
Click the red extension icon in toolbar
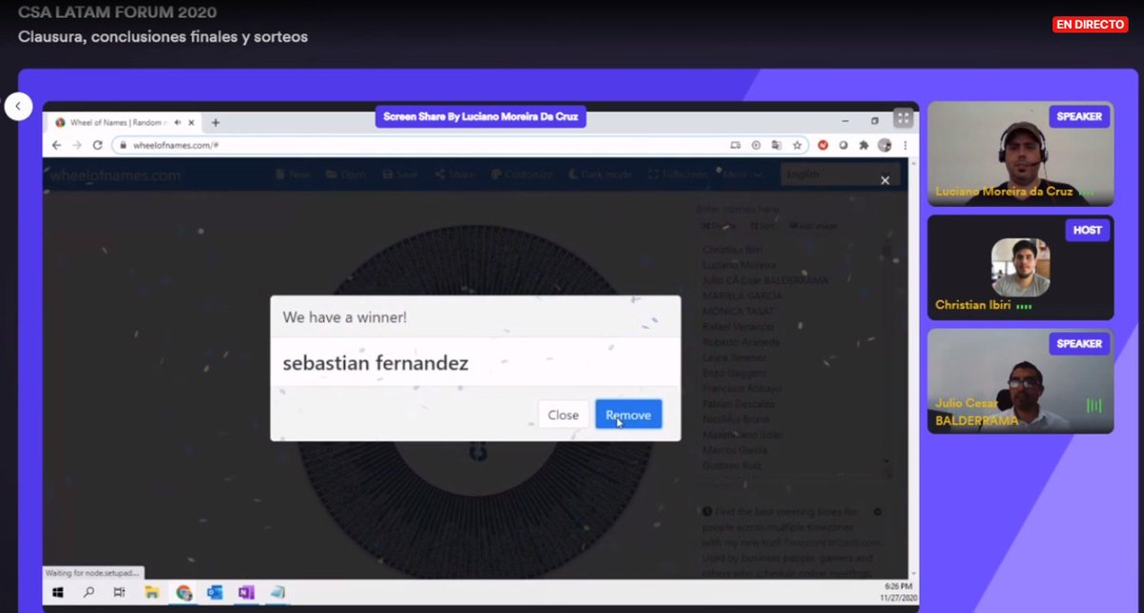click(823, 146)
